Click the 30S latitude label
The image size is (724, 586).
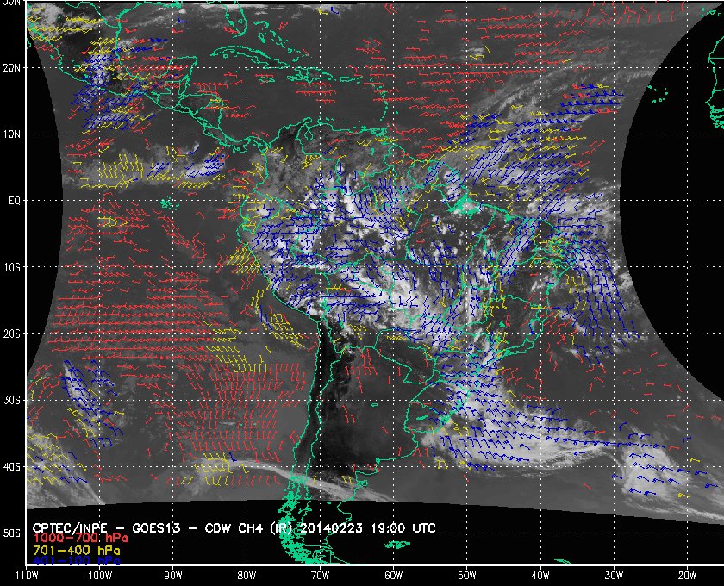point(11,401)
